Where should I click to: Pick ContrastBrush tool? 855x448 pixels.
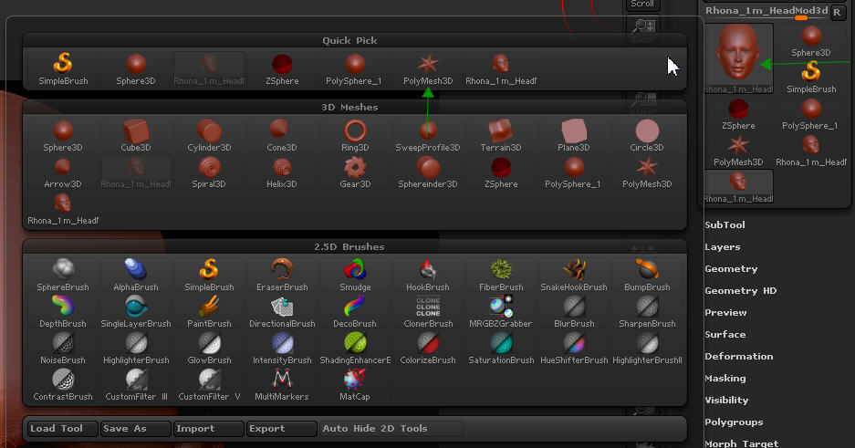pyautogui.click(x=63, y=385)
